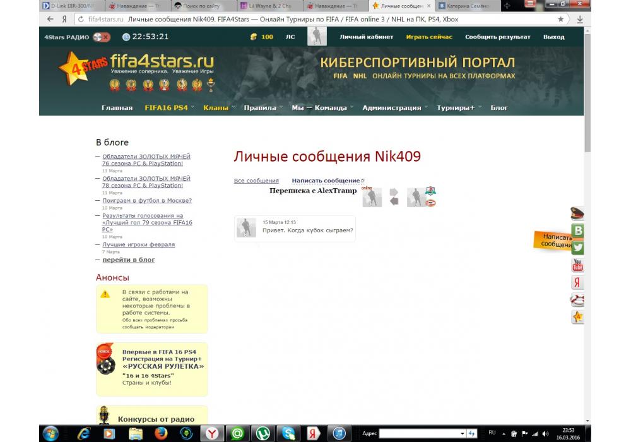Go to Главная in navigation menu

(117, 107)
